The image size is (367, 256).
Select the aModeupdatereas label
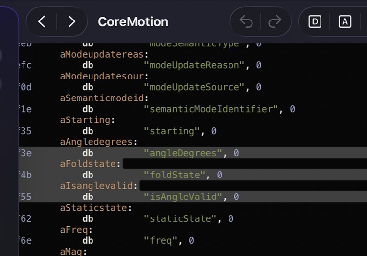(x=104, y=54)
